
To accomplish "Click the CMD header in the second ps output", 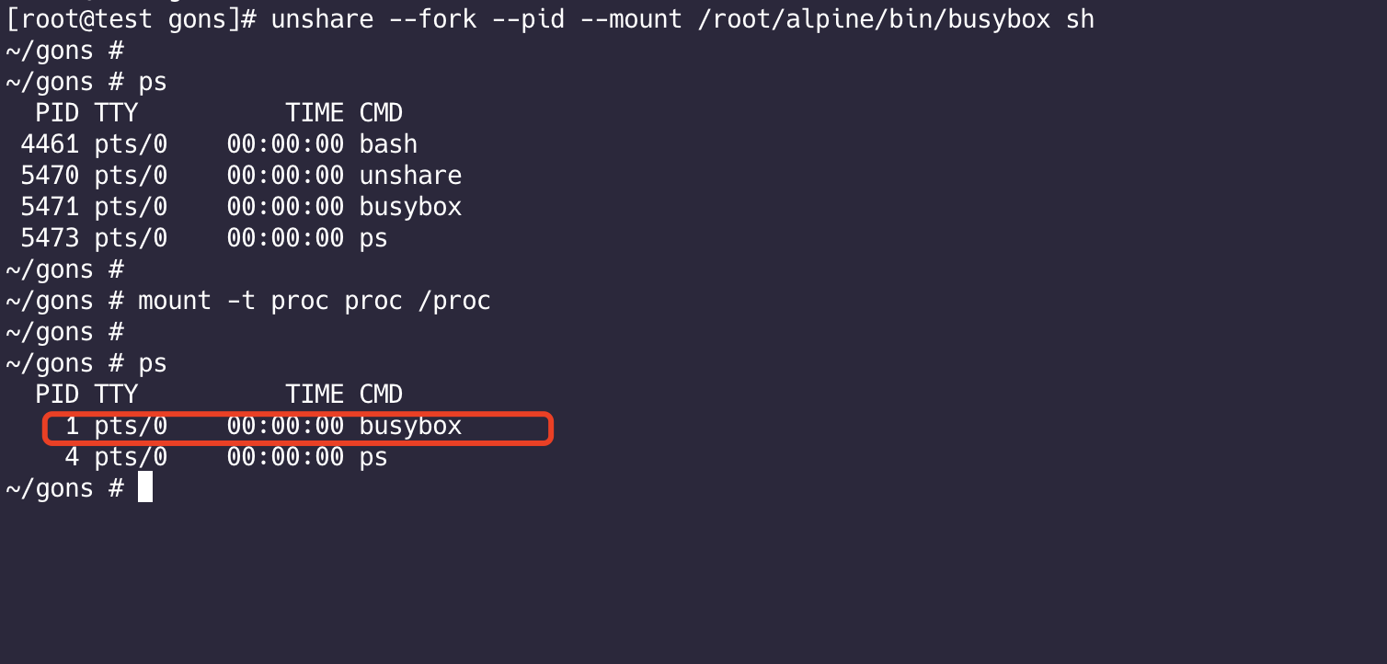I will point(381,395).
